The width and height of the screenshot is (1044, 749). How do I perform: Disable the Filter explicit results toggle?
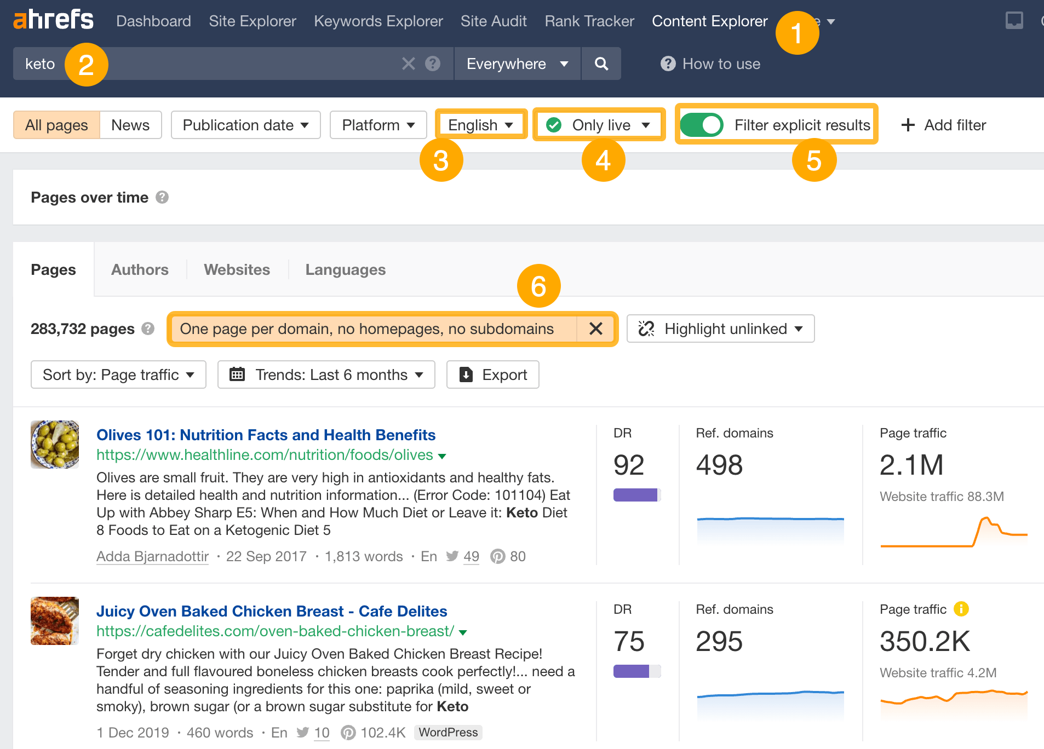point(702,125)
